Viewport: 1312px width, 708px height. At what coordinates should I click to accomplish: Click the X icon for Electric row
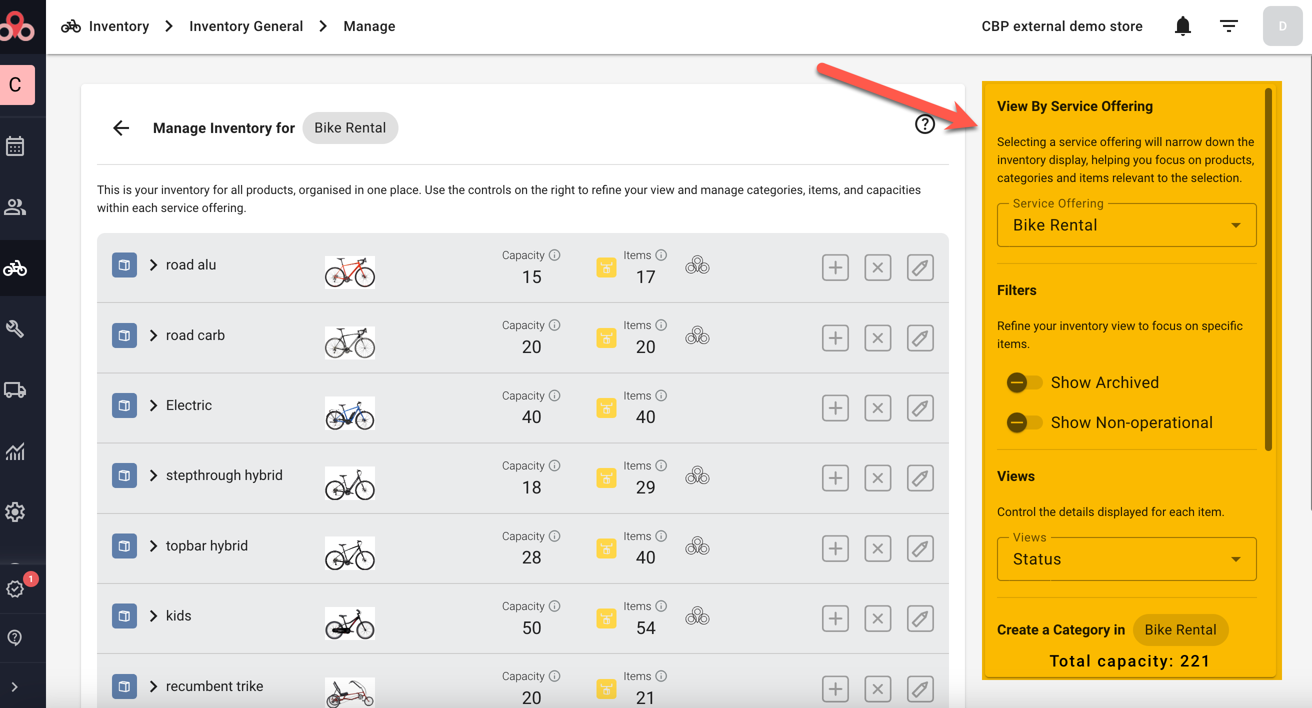point(877,408)
